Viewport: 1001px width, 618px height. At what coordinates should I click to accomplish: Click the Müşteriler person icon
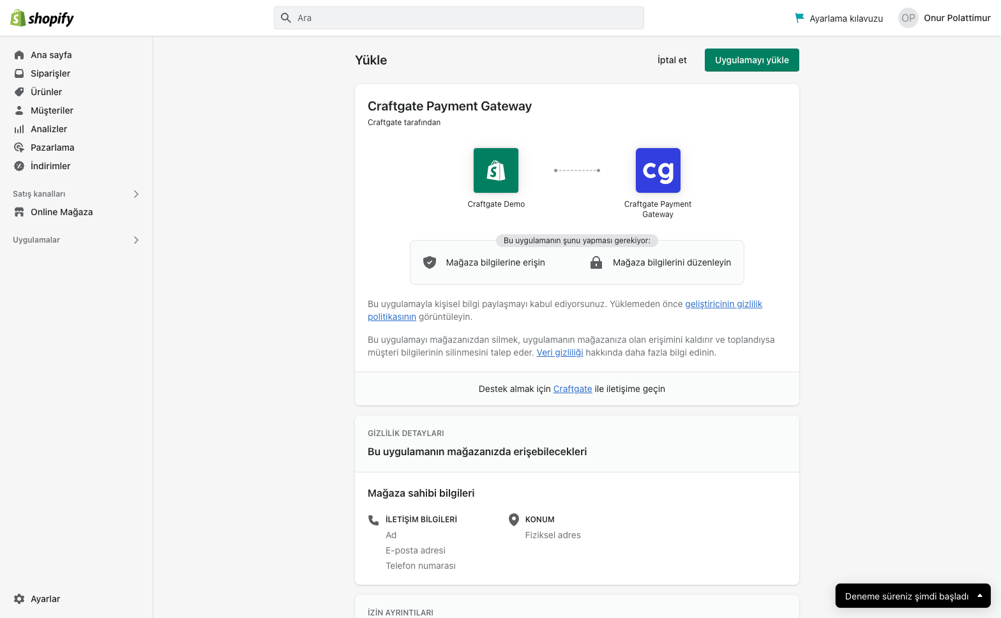point(19,110)
